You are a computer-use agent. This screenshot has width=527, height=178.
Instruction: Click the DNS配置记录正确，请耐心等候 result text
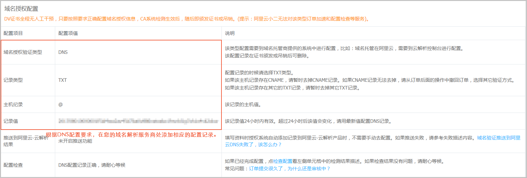pyautogui.click(x=92, y=165)
